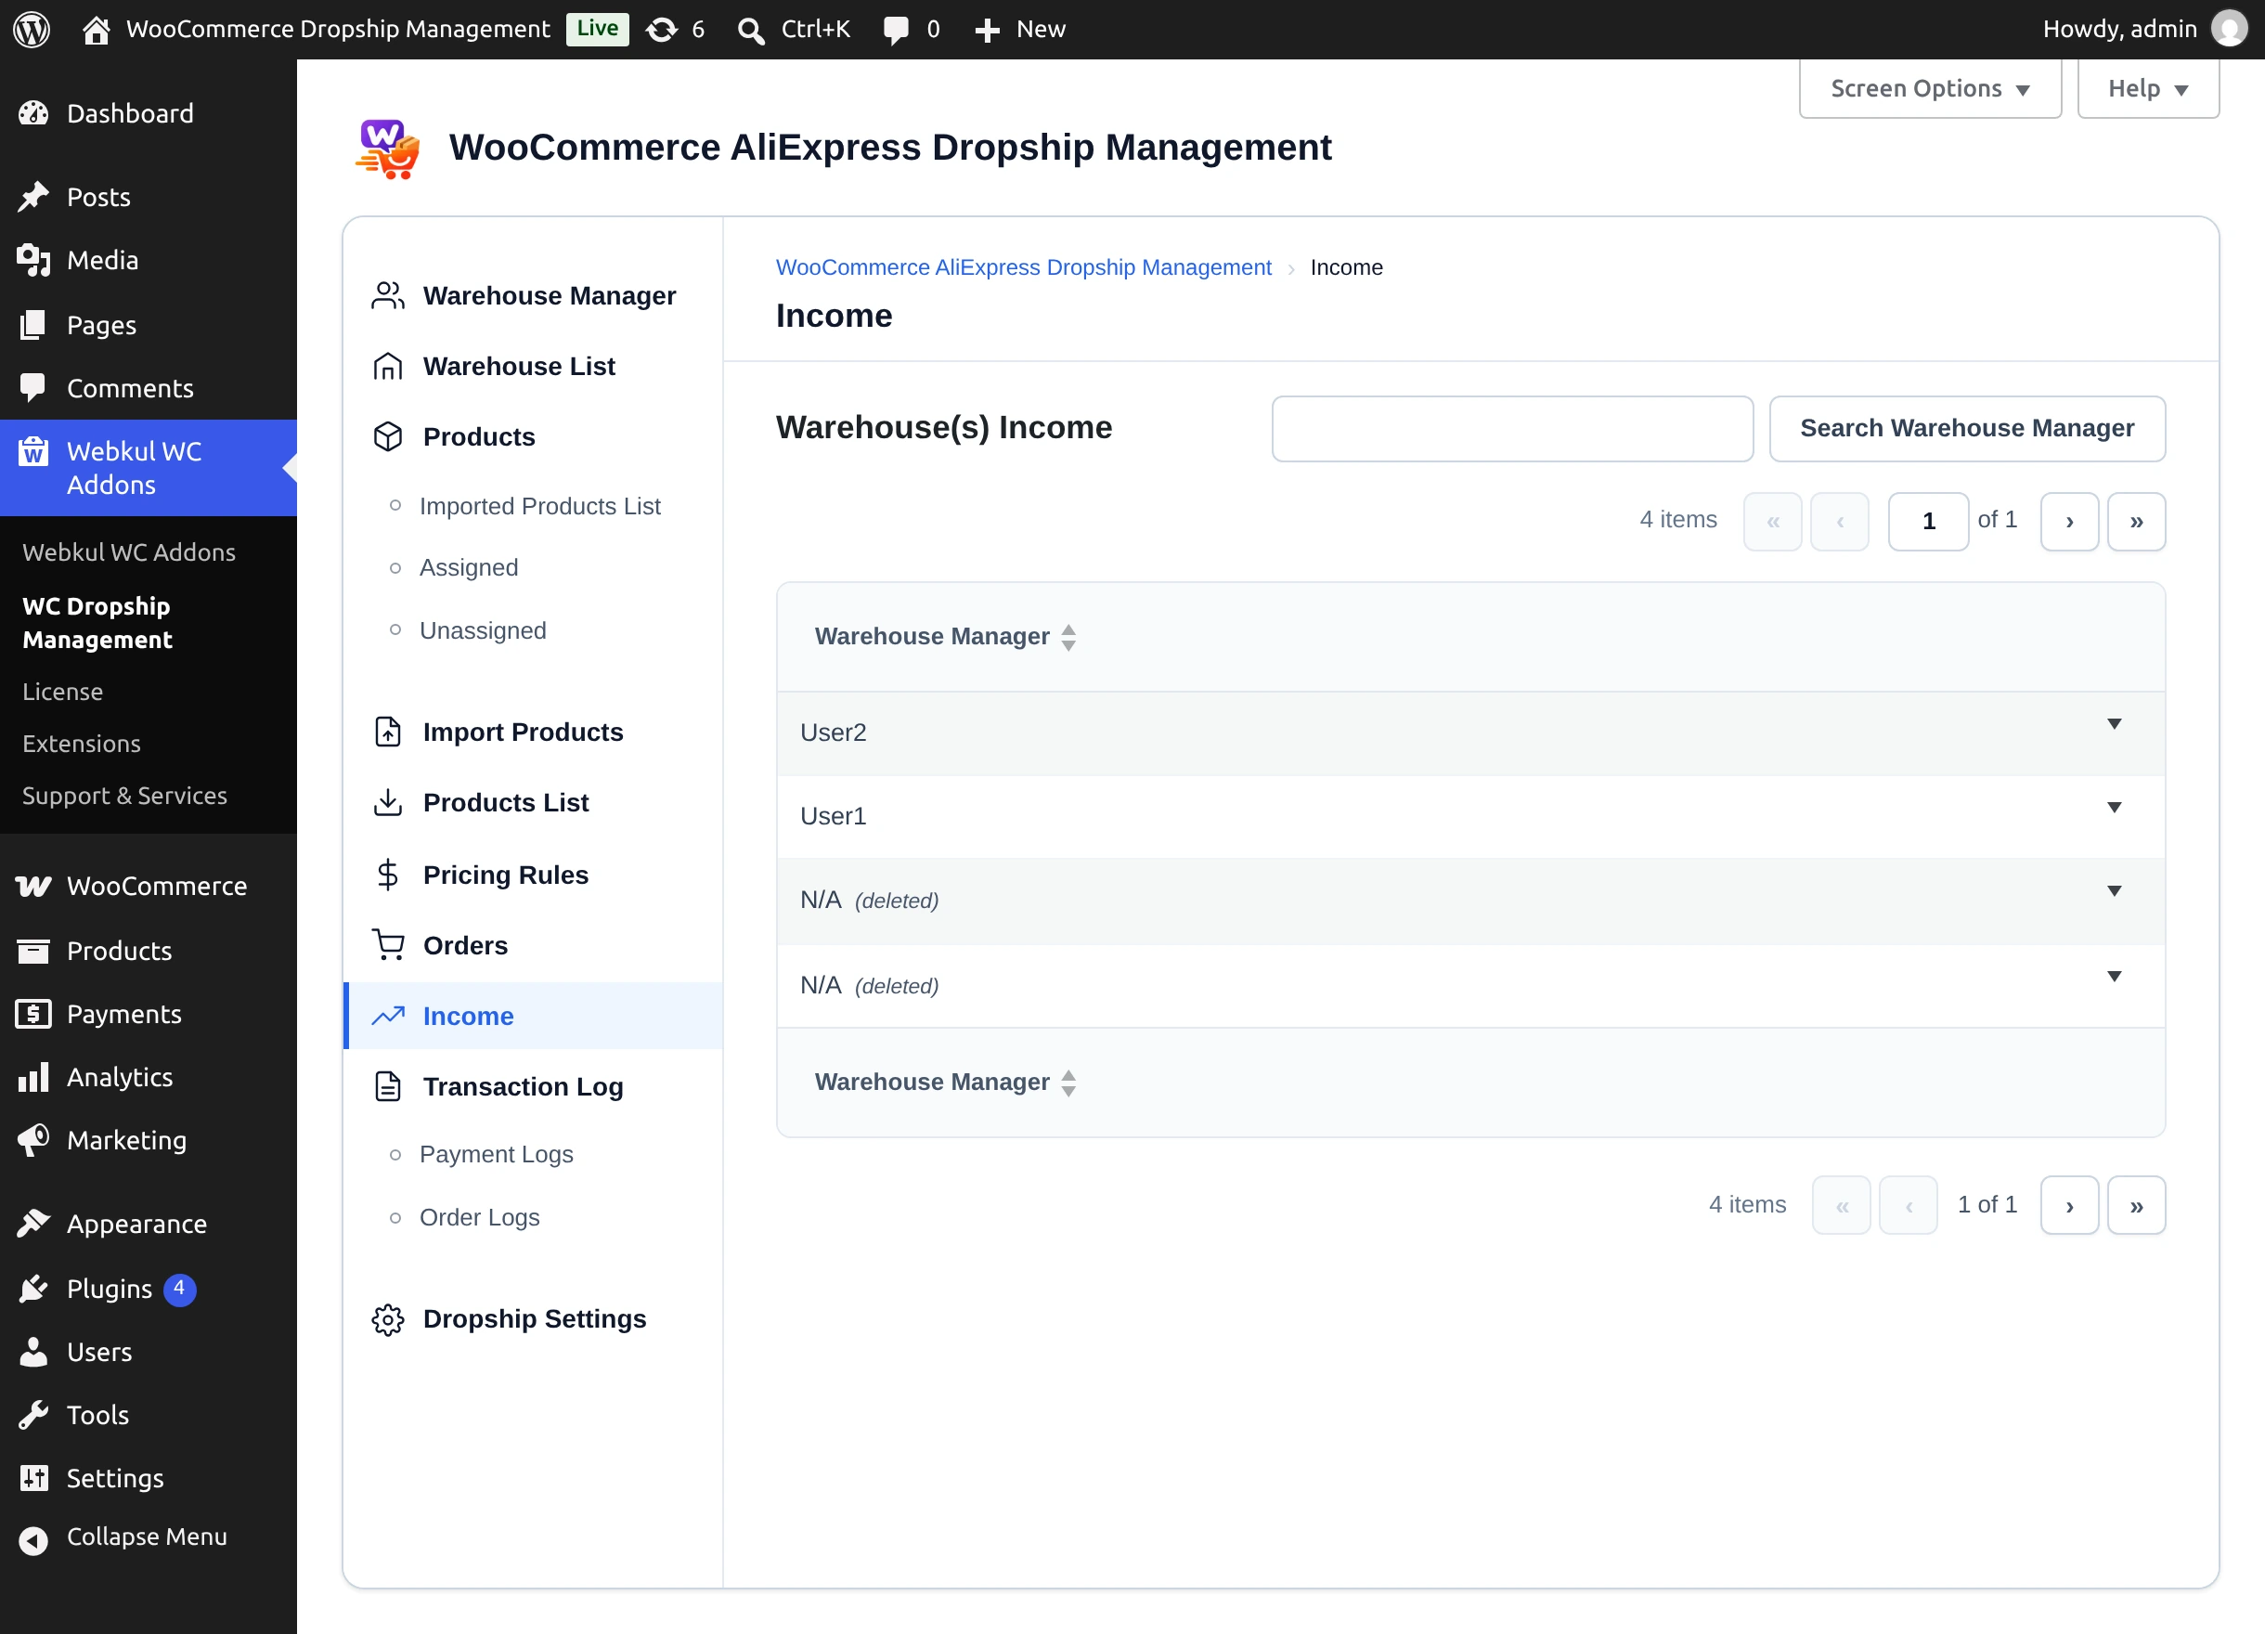Expand the User2 row arrow
This screenshot has height=1634, width=2265.
pyautogui.click(x=2113, y=724)
